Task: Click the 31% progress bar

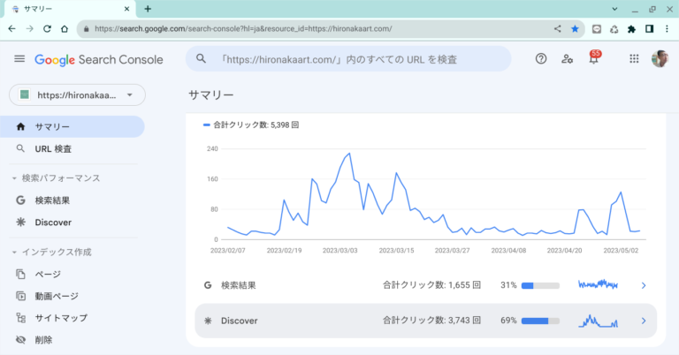Action: pos(540,286)
